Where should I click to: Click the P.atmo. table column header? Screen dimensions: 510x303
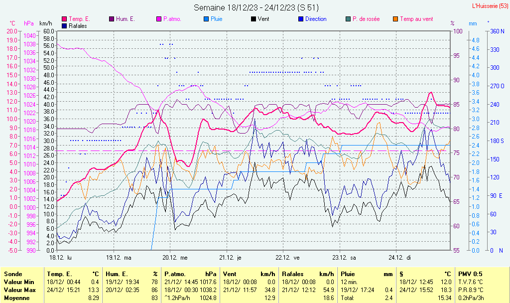[175, 274]
